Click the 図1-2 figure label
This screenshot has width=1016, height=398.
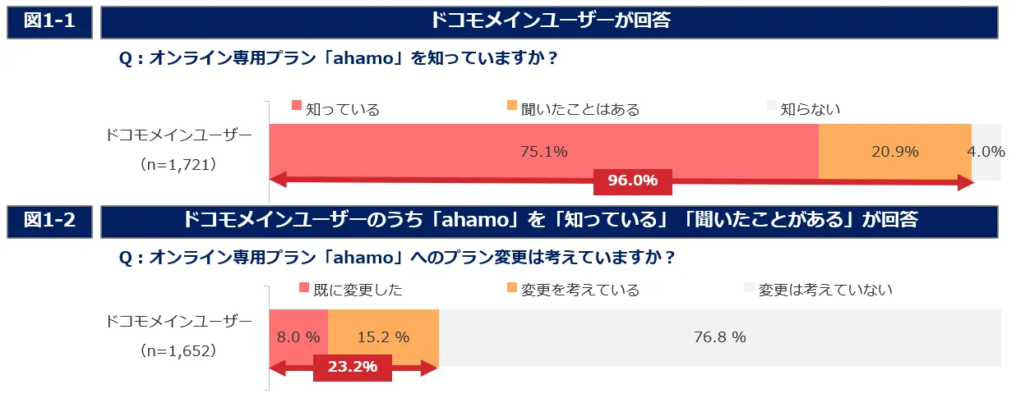click(x=49, y=220)
